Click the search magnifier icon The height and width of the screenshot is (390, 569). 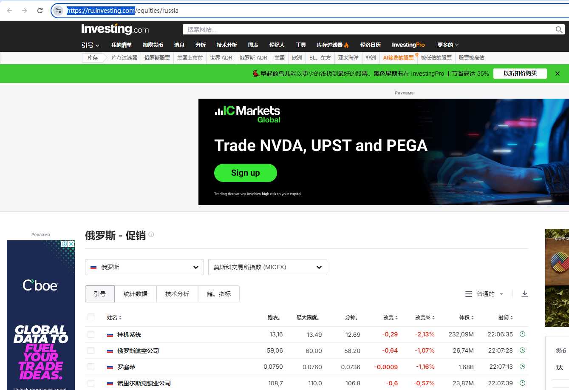[x=559, y=29]
